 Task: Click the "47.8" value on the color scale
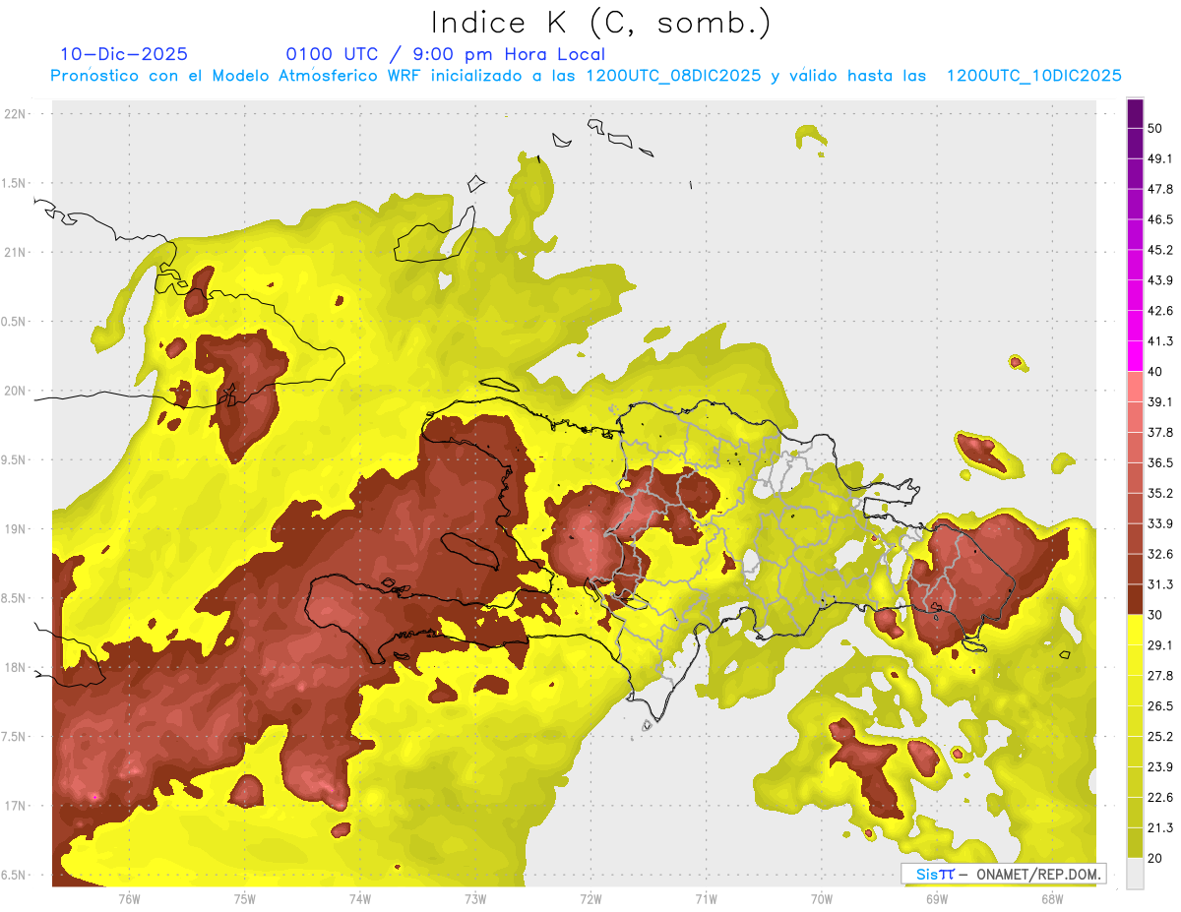tap(1160, 190)
